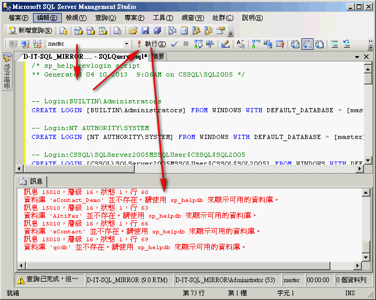Click the SQL Server Mobile Query icon
376x300 pixels.
click(117, 30)
